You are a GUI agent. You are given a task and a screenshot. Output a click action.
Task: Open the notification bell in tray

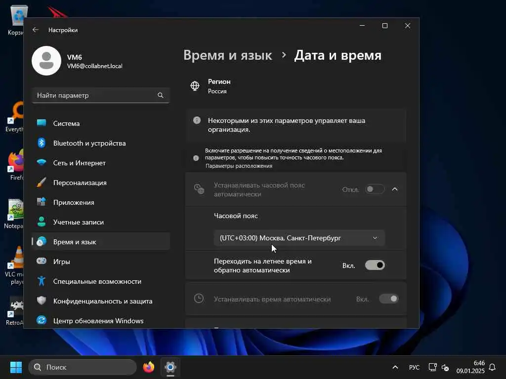click(492, 367)
